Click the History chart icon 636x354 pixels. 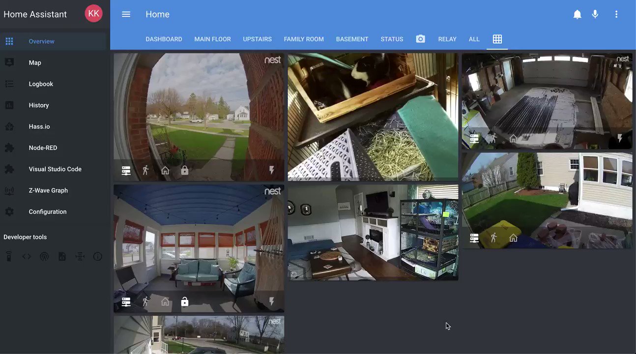pos(9,105)
